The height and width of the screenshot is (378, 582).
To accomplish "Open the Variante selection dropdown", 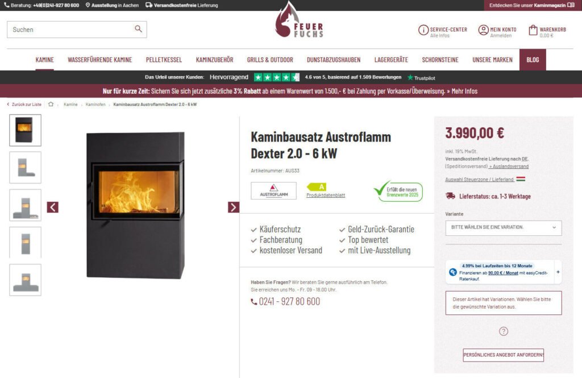I will coord(504,227).
